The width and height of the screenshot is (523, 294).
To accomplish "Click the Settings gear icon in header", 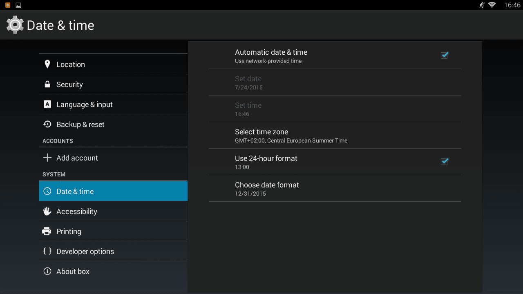I will coord(15,25).
